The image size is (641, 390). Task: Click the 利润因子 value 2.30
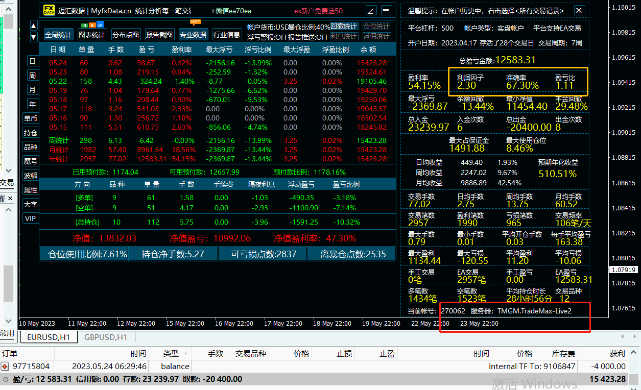[x=467, y=86]
